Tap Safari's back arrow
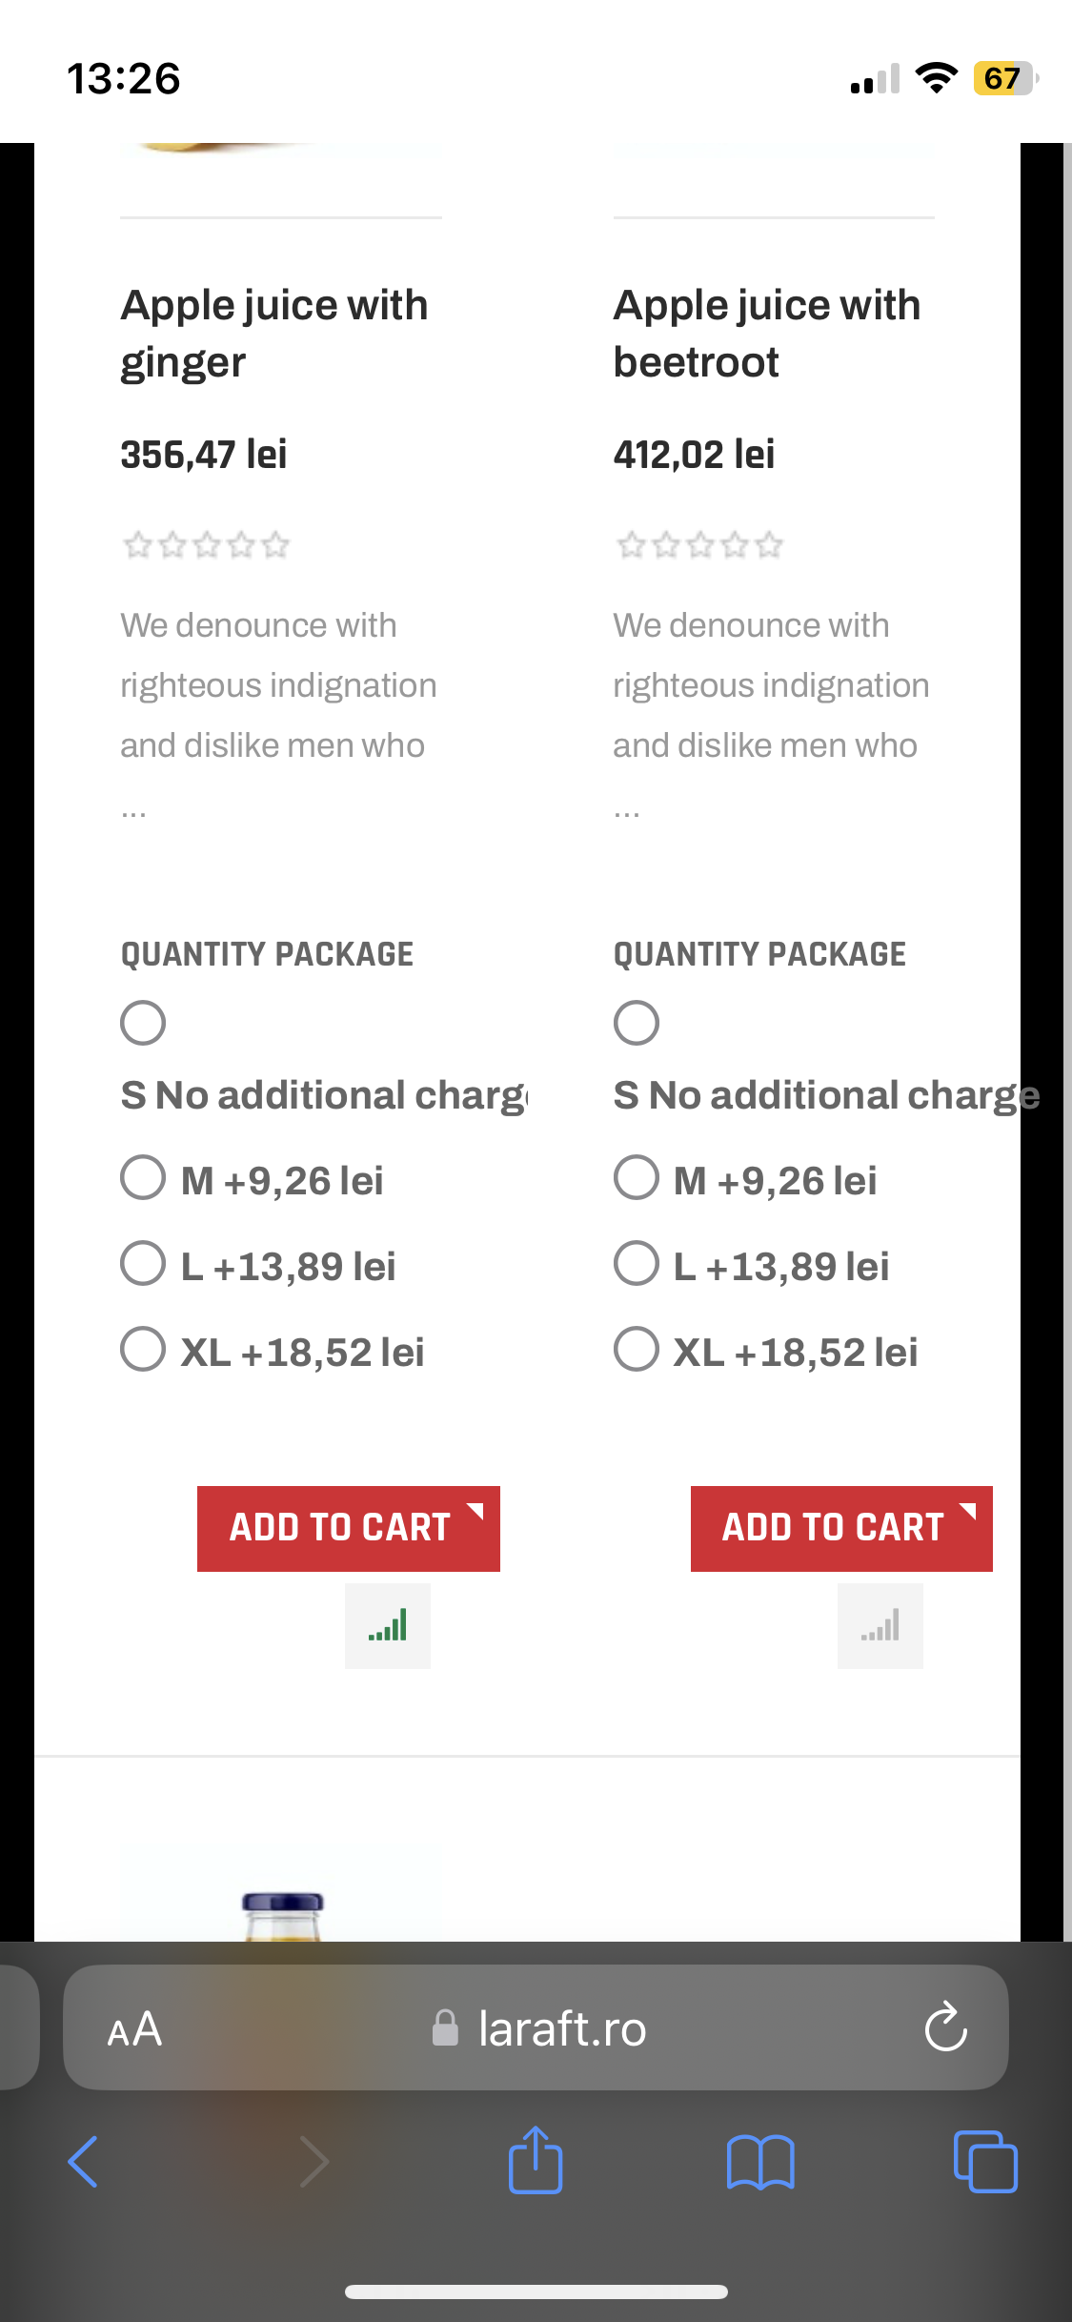 point(84,2161)
